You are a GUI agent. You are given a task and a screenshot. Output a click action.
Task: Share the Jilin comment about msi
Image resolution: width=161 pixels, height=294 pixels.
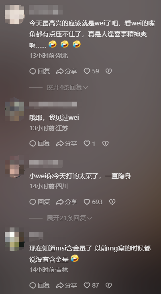click(x=67, y=286)
